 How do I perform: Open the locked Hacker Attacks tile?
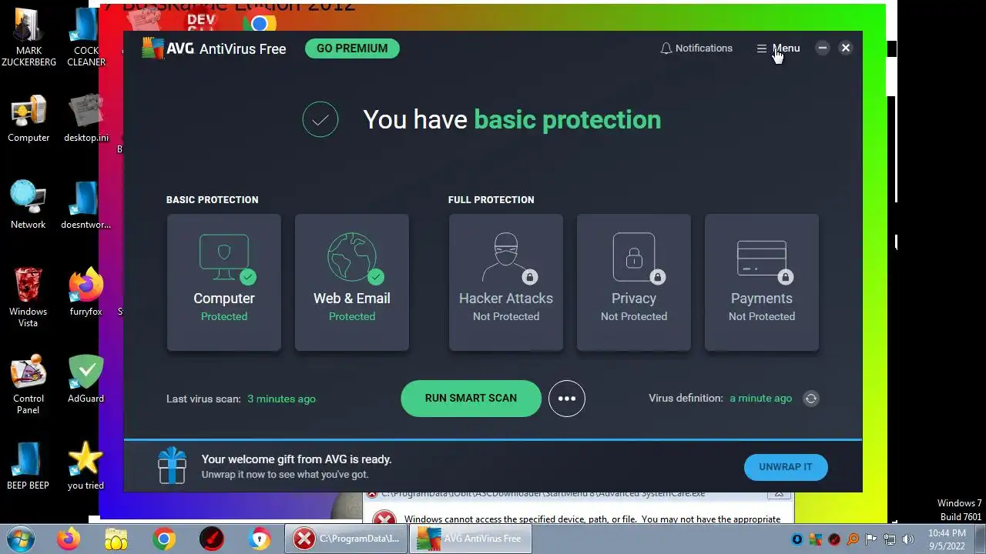[x=506, y=282]
